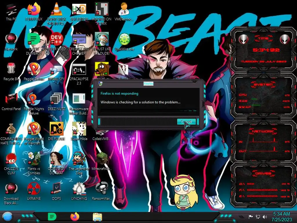
Task: Select the DIE PLEASE shortcut
Action: (x=56, y=132)
